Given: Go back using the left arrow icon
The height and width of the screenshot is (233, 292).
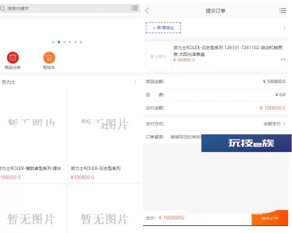Looking at the screenshot, I should pos(147,11).
